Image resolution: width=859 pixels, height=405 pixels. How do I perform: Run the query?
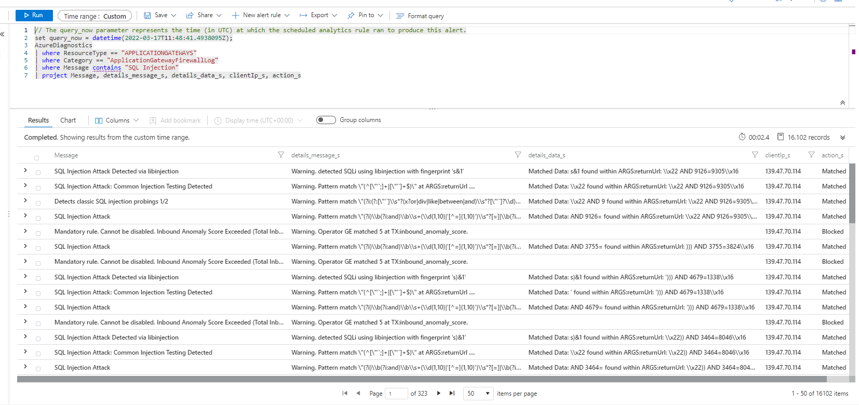point(34,16)
